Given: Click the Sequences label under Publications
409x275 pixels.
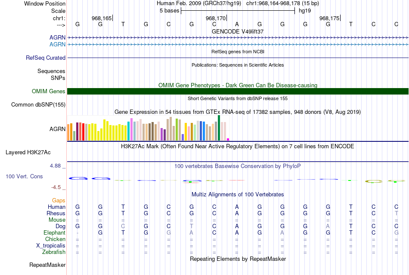Looking at the screenshot, I should 51,71.
